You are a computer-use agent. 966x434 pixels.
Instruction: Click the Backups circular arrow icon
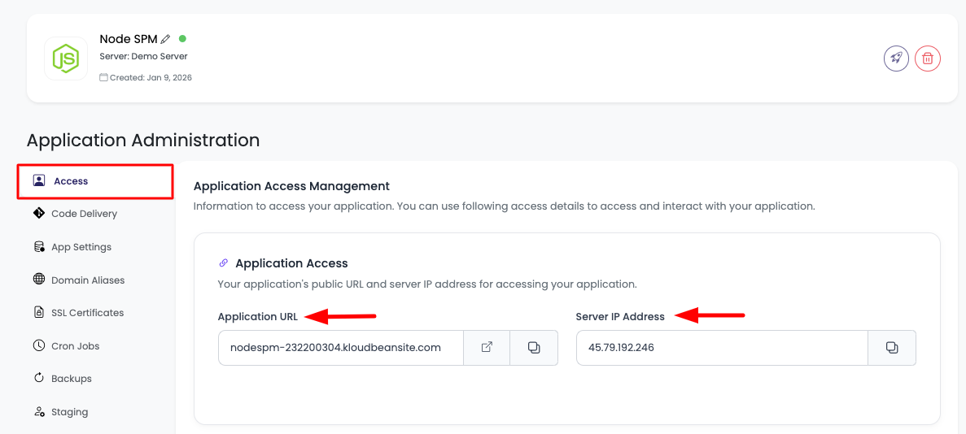(x=39, y=378)
